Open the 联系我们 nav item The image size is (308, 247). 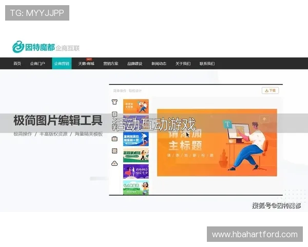pyautogui.click(x=207, y=63)
